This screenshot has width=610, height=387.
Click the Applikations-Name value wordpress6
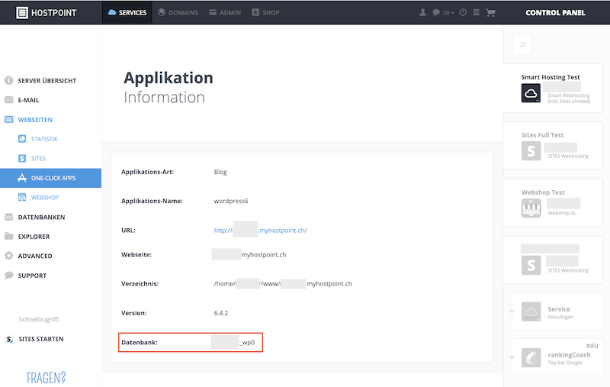[231, 201]
